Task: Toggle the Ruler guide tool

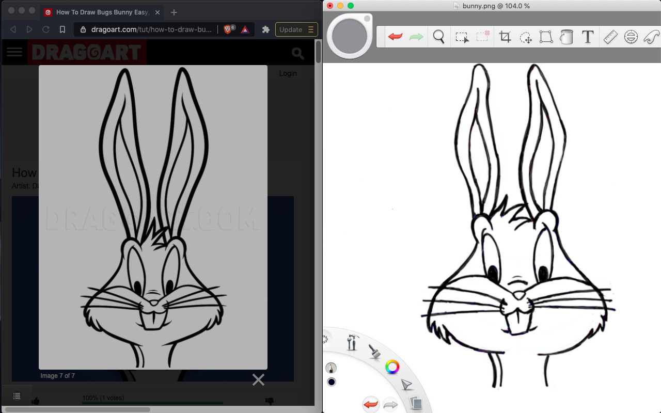Action: coord(610,37)
